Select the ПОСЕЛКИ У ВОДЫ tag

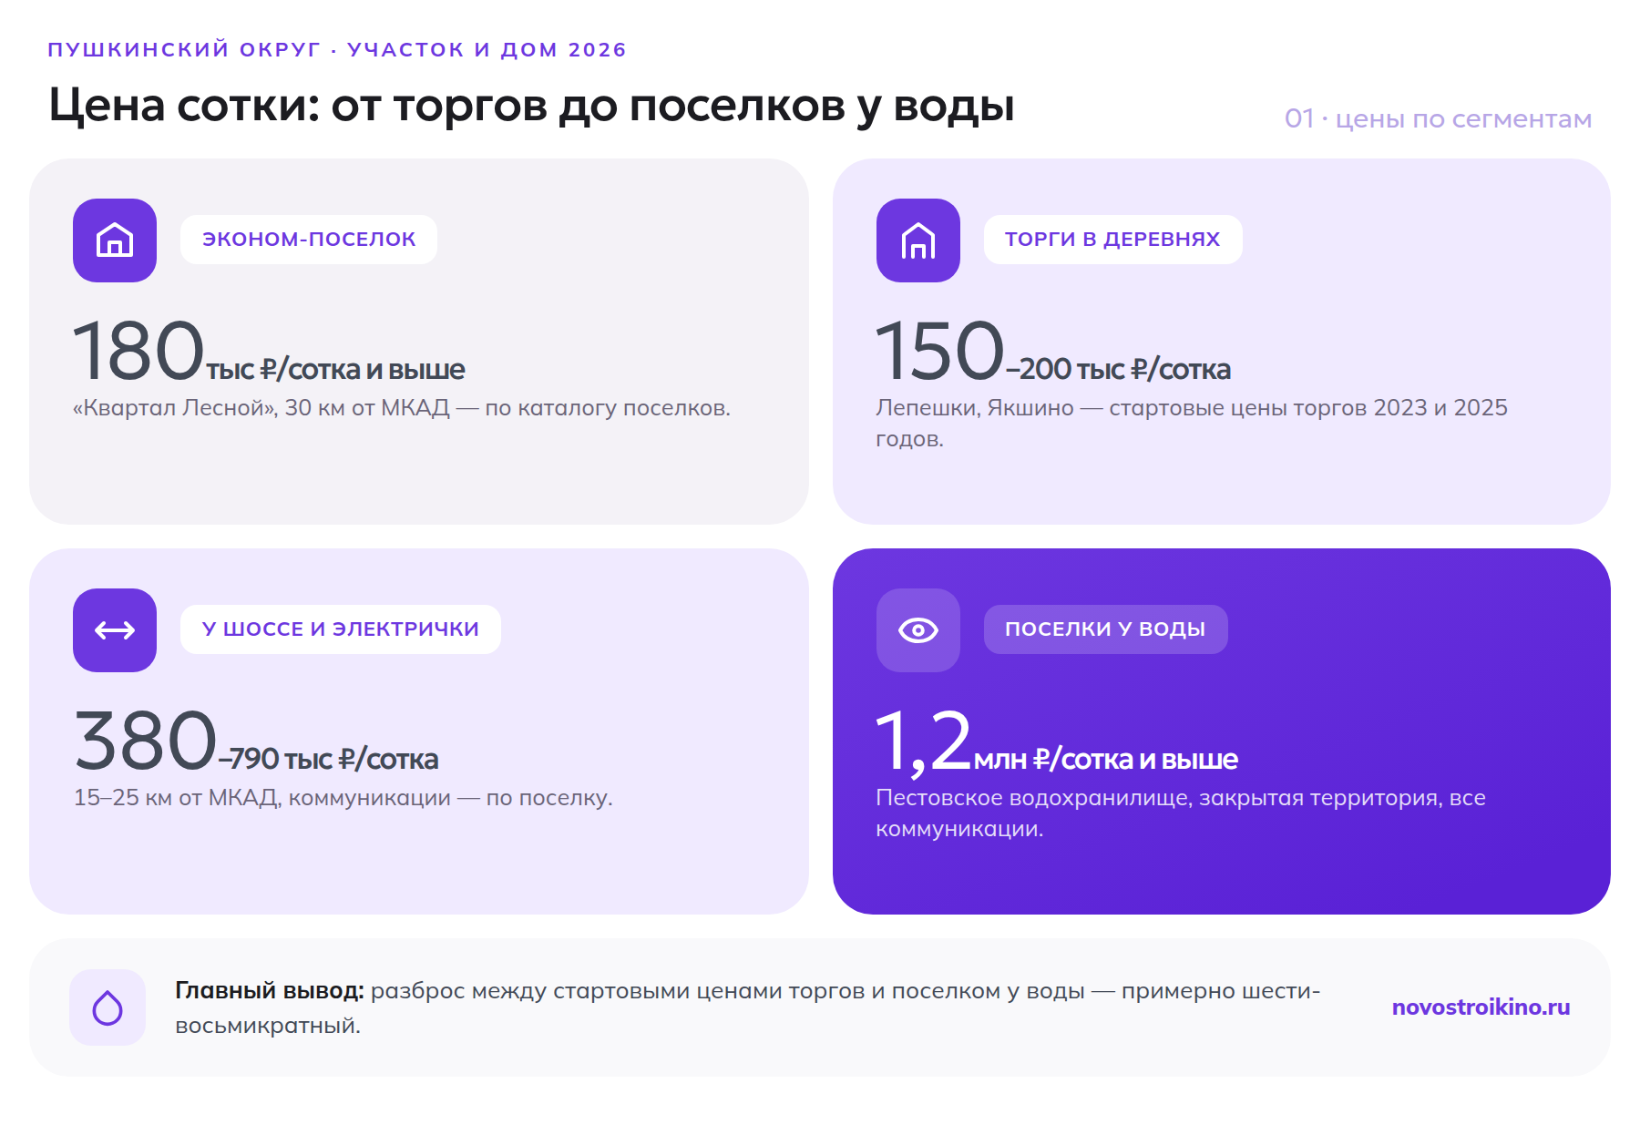click(x=1105, y=629)
